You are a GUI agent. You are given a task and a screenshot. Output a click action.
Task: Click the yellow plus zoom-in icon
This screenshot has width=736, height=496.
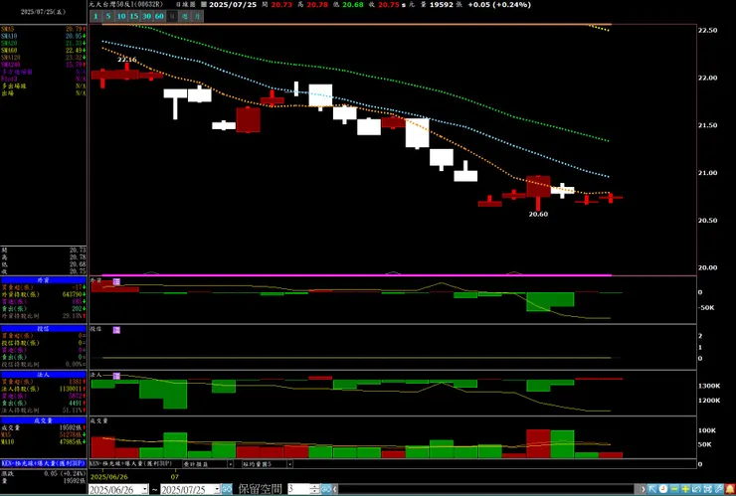click(686, 489)
